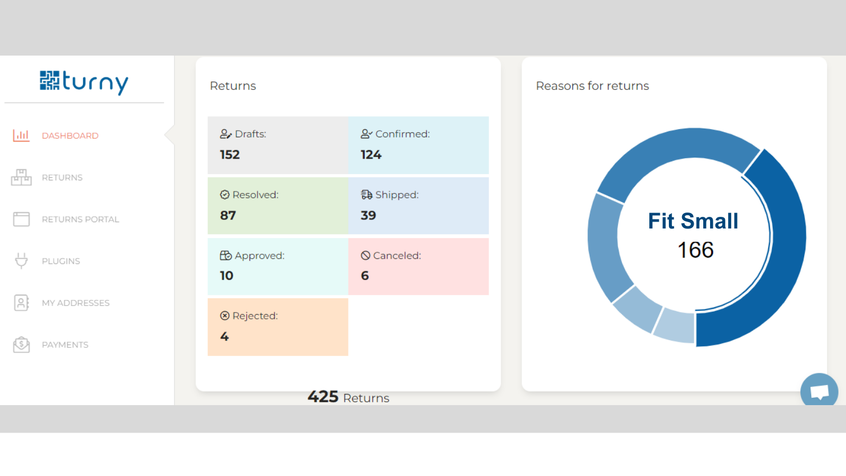Click the Returny logo
Screen dimensions: 846x476
tap(84, 82)
